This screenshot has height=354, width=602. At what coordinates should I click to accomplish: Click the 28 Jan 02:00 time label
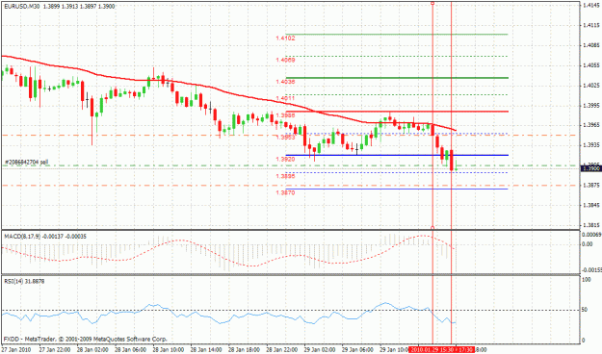[92, 350]
